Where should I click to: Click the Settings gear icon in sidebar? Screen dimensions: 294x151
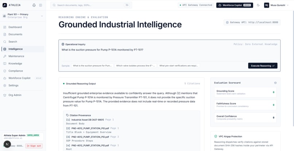click(5, 86)
